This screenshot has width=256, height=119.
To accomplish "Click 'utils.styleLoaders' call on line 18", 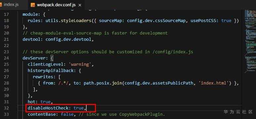I will (68, 21).
